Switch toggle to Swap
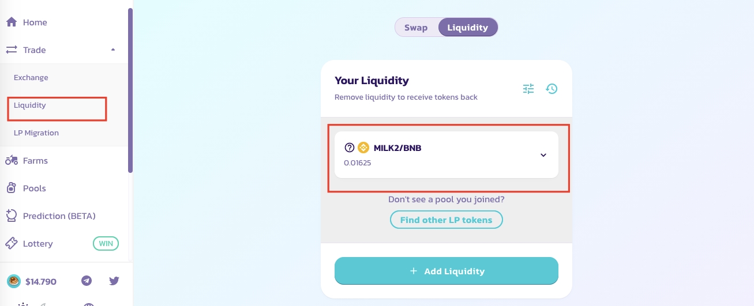The height and width of the screenshot is (306, 754). coord(416,28)
